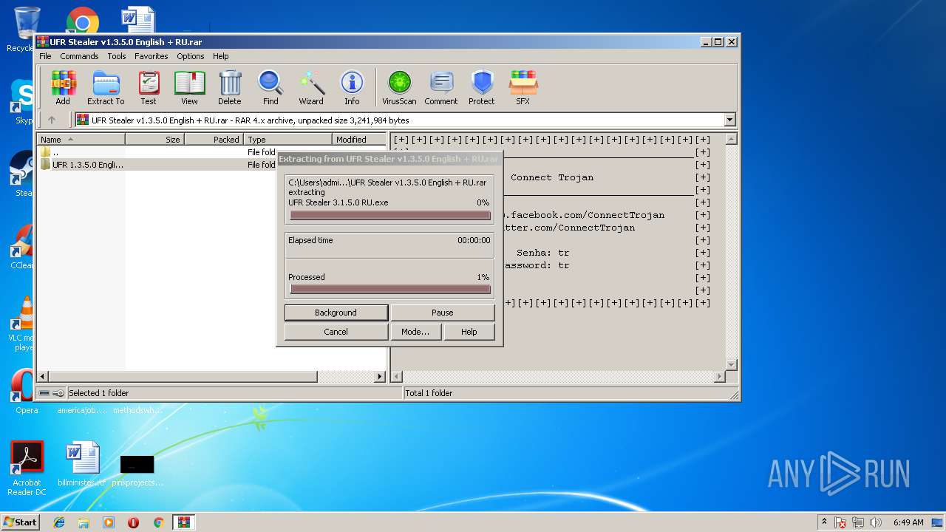
Task: Pause the extraction
Action: click(442, 313)
